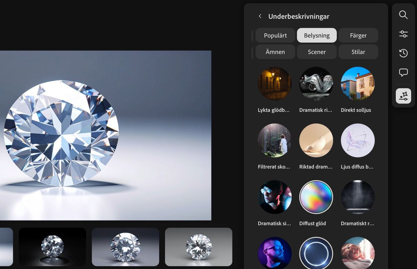Toggle the Diffust glöd lighting preset
This screenshot has height=269, width=417.
coord(316,197)
